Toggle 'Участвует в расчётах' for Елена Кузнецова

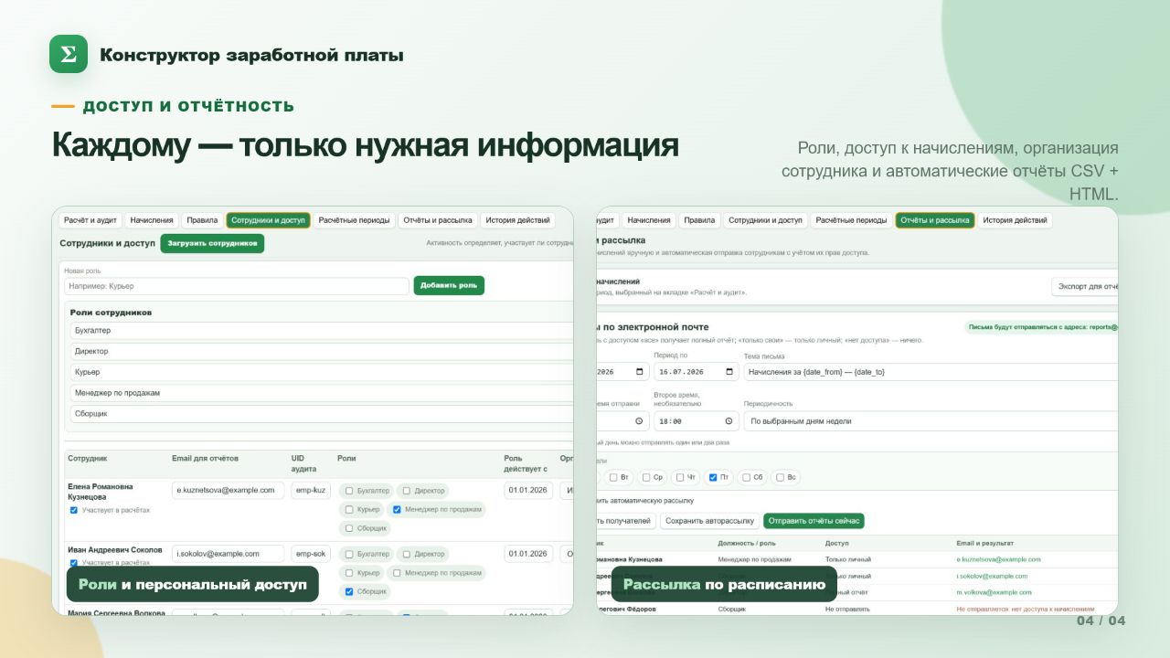click(74, 510)
